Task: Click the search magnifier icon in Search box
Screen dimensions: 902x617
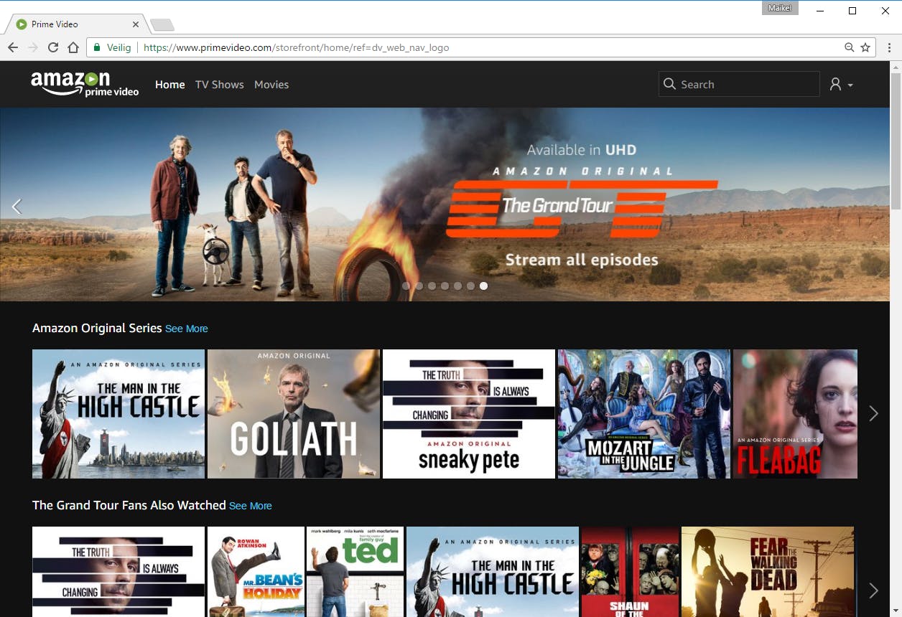Action: pyautogui.click(x=669, y=84)
